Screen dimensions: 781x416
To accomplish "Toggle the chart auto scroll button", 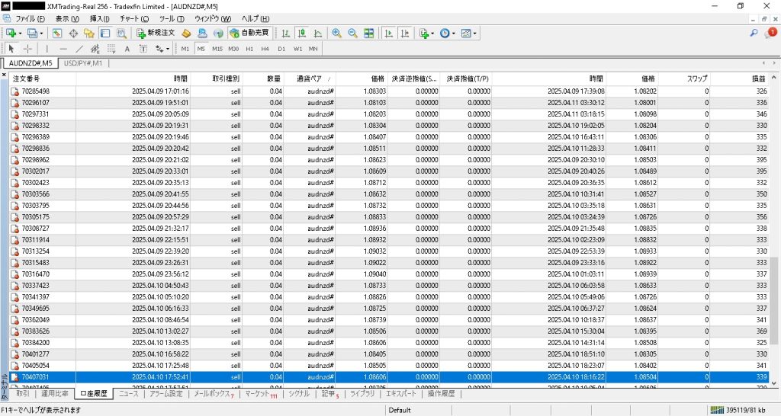I will pos(389,34).
